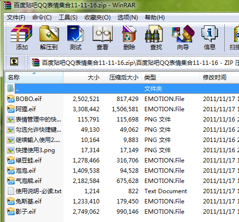Open the 工具(S) menu
The image size is (239, 222).
point(68,18)
